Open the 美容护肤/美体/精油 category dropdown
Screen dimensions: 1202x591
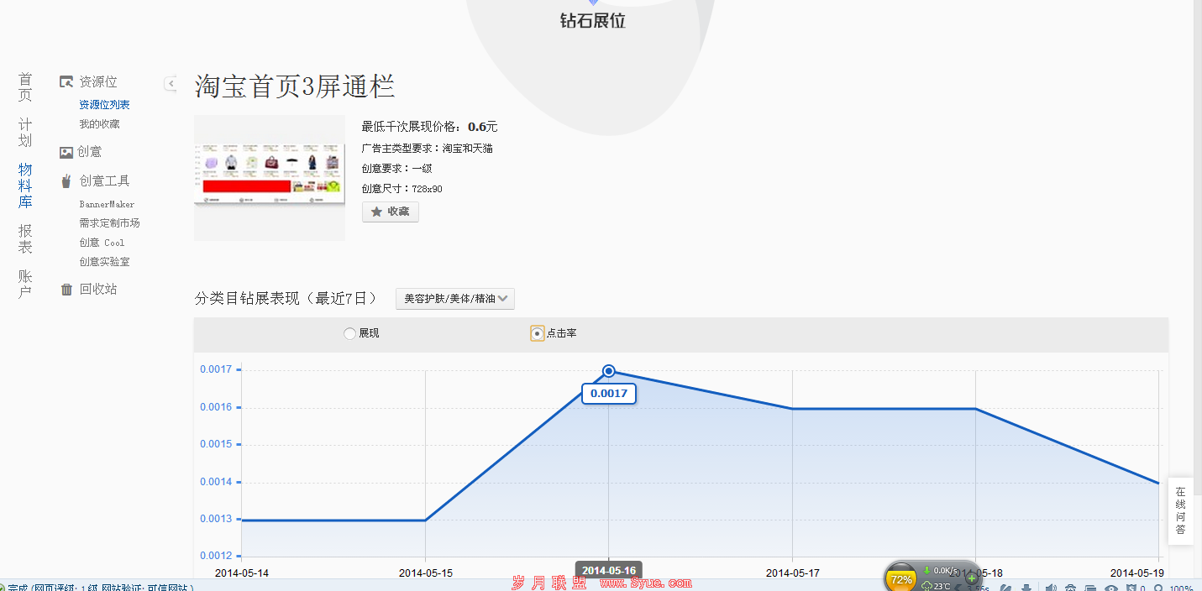point(455,299)
